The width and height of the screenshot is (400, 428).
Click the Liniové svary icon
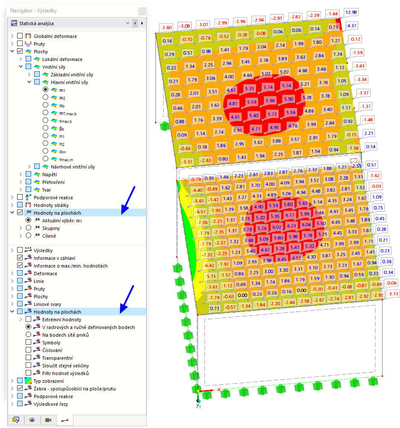click(x=28, y=304)
